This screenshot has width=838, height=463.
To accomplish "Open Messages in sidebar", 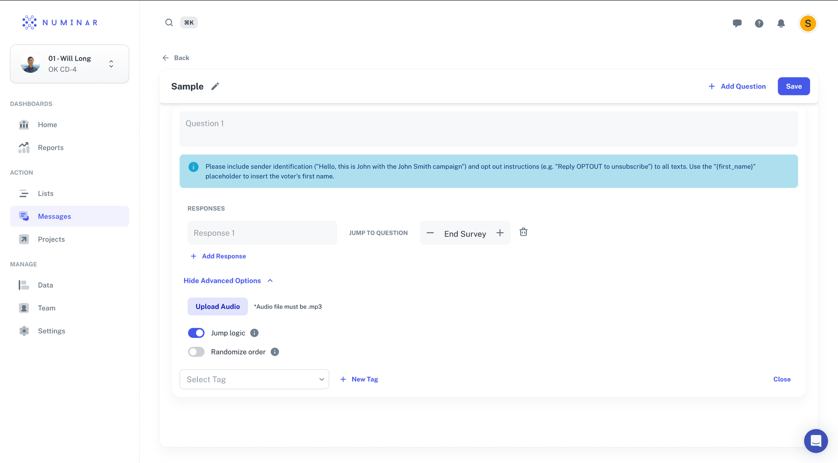I will tap(69, 216).
